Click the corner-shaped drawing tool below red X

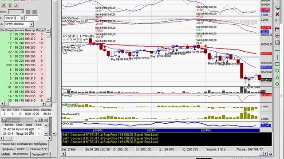pyautogui.click(x=277, y=21)
